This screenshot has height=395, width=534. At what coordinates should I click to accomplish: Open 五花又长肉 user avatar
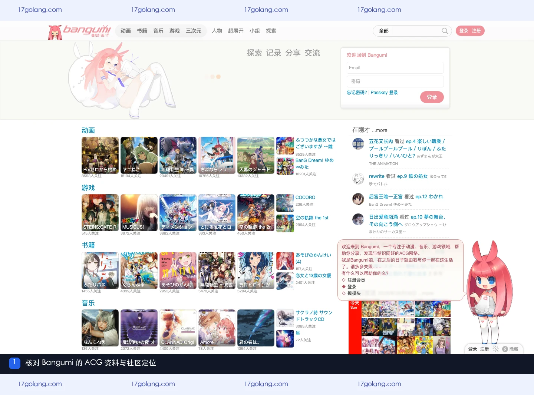point(358,143)
